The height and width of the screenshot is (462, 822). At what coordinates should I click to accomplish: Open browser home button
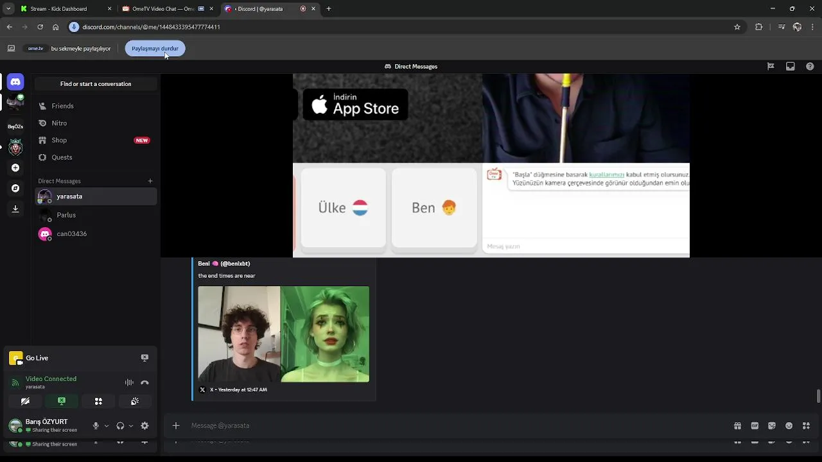coord(56,27)
